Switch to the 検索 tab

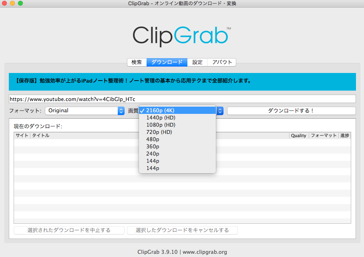(x=137, y=62)
